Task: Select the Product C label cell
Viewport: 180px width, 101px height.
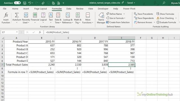Action: (16, 53)
